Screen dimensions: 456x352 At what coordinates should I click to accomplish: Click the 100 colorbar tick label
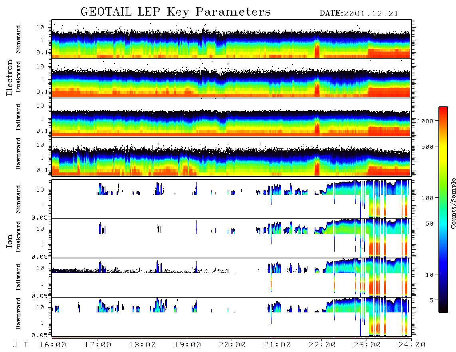pyautogui.click(x=428, y=198)
